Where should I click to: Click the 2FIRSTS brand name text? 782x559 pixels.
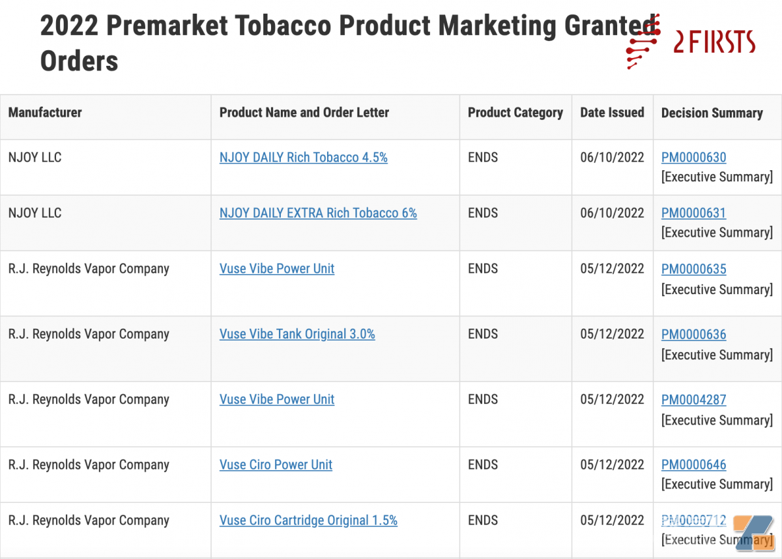(x=714, y=43)
